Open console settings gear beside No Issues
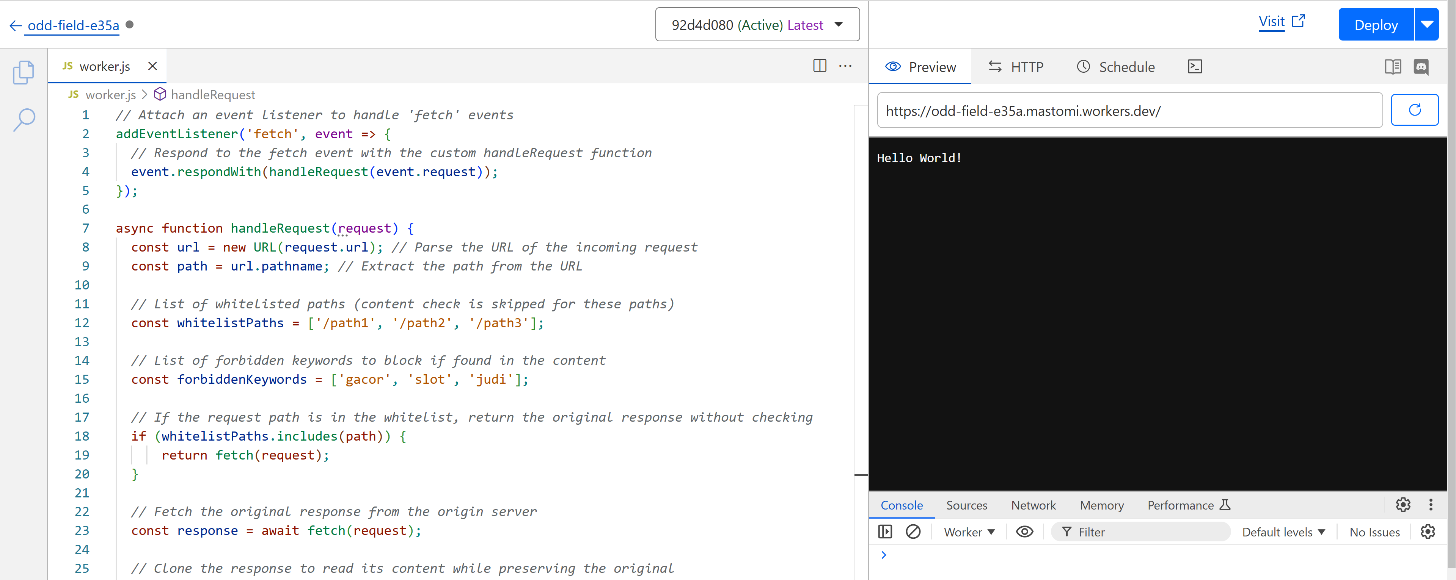Image resolution: width=1456 pixels, height=580 pixels. (1428, 532)
